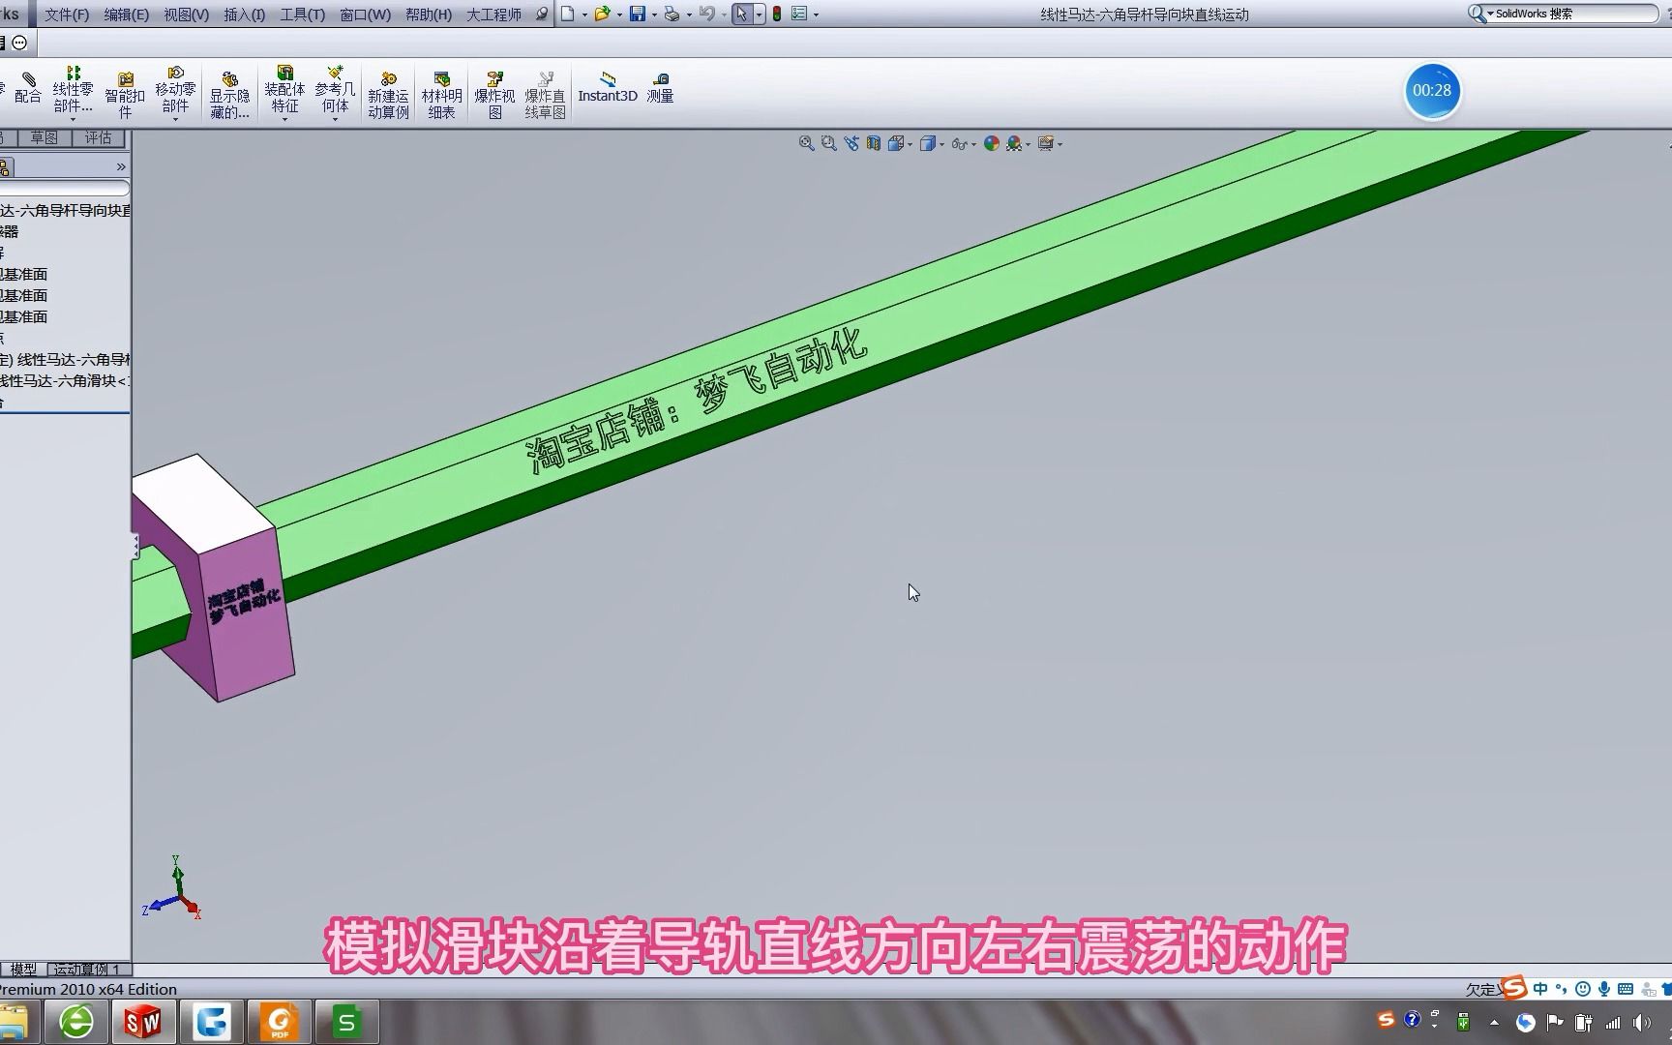Insert a Bill of Materials (材料明细表)
The width and height of the screenshot is (1672, 1045).
coord(440,91)
